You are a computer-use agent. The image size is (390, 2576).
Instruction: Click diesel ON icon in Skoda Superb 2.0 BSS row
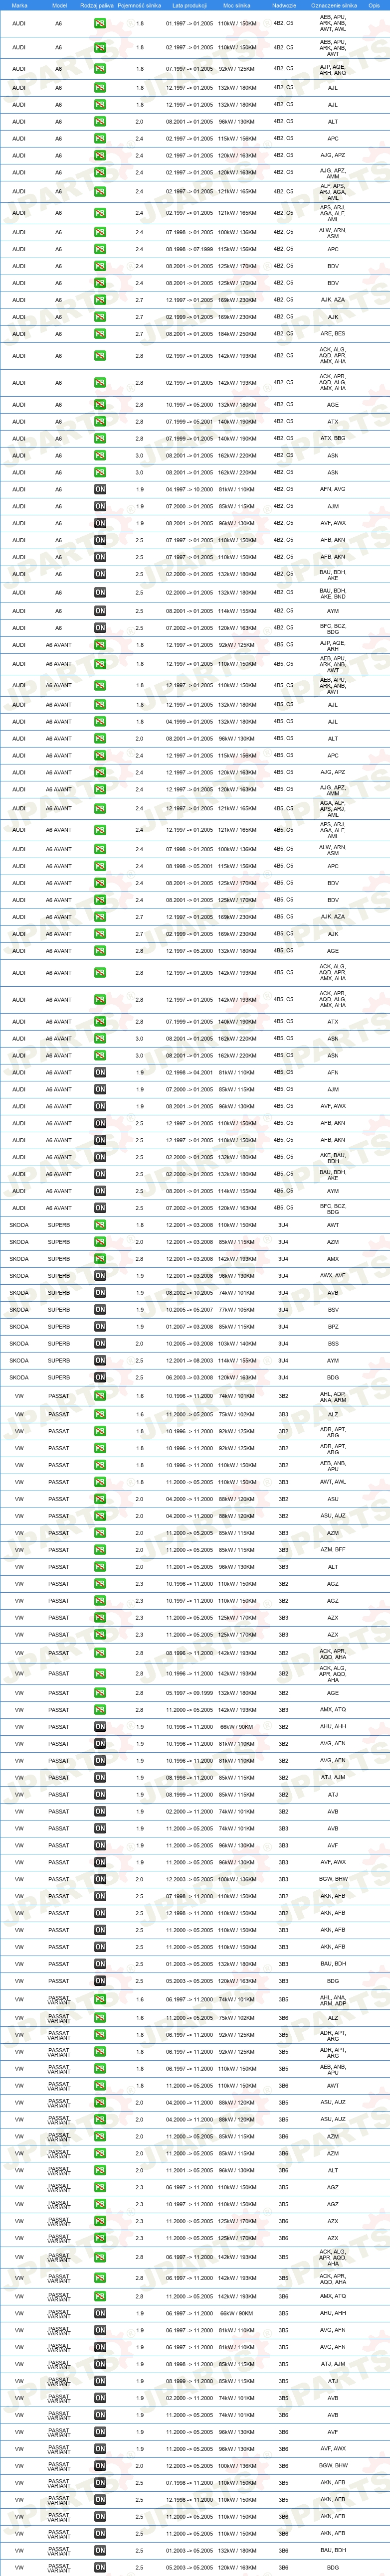click(100, 1344)
